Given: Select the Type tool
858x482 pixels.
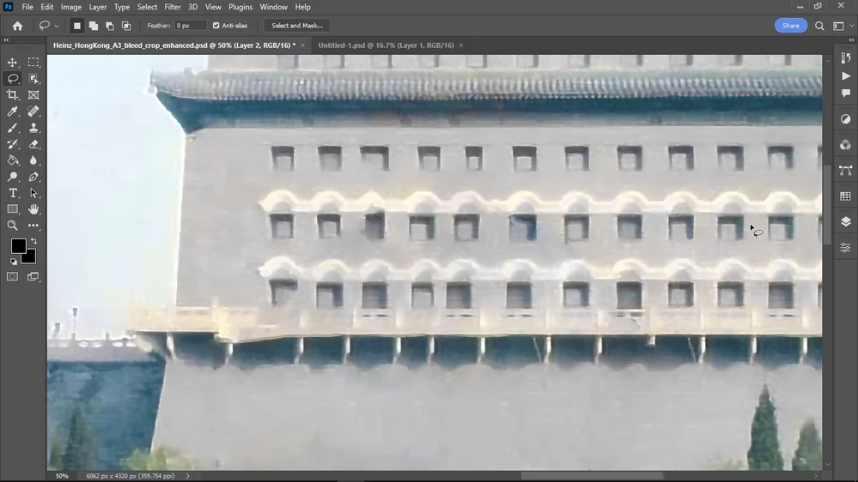Looking at the screenshot, I should 12,193.
